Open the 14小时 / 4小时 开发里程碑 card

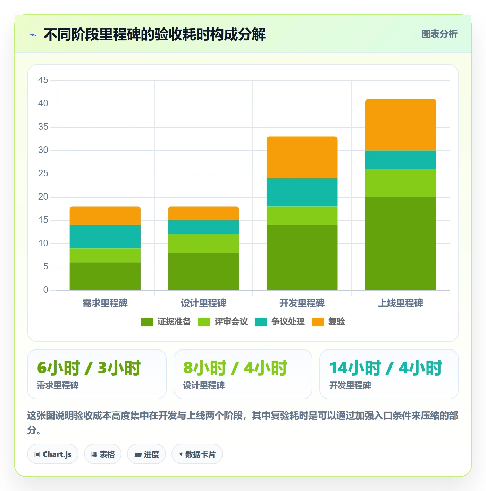point(389,374)
